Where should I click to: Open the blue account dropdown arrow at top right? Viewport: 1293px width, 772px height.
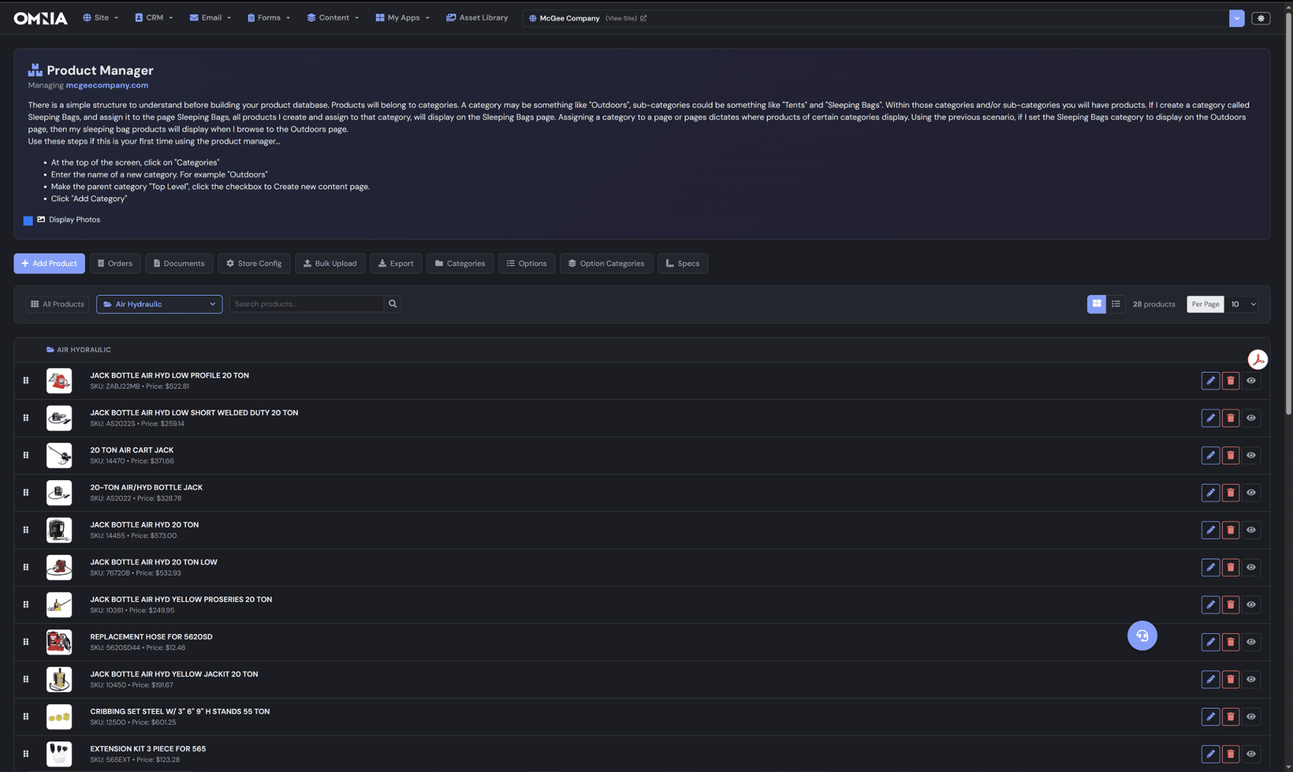(1236, 18)
